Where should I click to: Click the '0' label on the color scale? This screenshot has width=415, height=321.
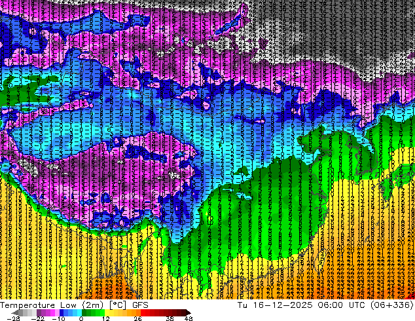click(x=81, y=318)
